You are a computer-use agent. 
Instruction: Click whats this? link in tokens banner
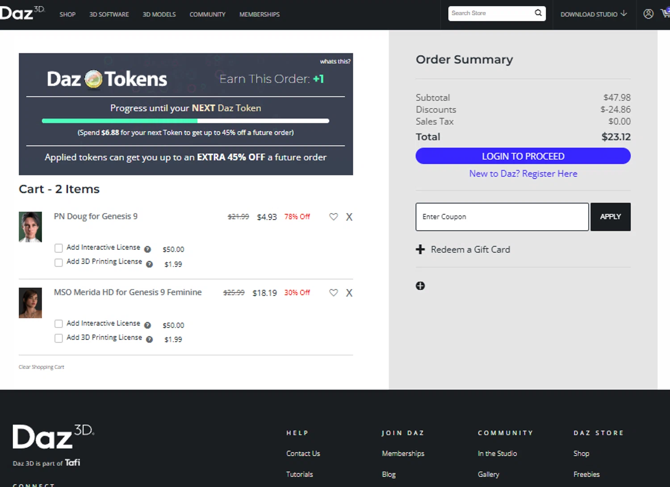tap(335, 61)
